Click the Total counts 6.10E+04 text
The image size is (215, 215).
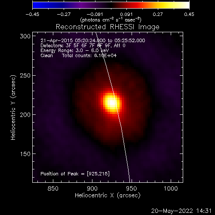pos(89,55)
